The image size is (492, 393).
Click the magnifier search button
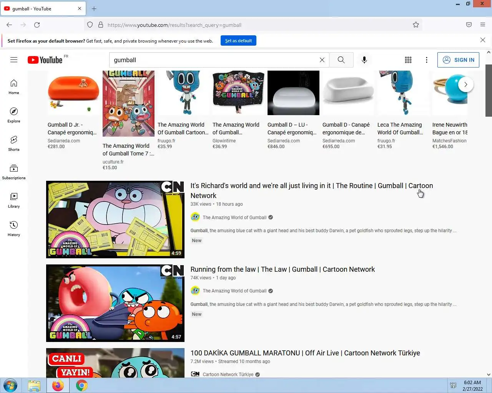click(341, 60)
